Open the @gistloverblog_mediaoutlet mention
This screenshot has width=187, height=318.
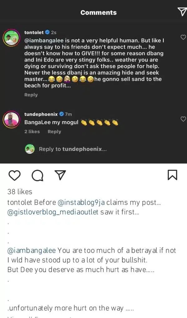point(53,213)
